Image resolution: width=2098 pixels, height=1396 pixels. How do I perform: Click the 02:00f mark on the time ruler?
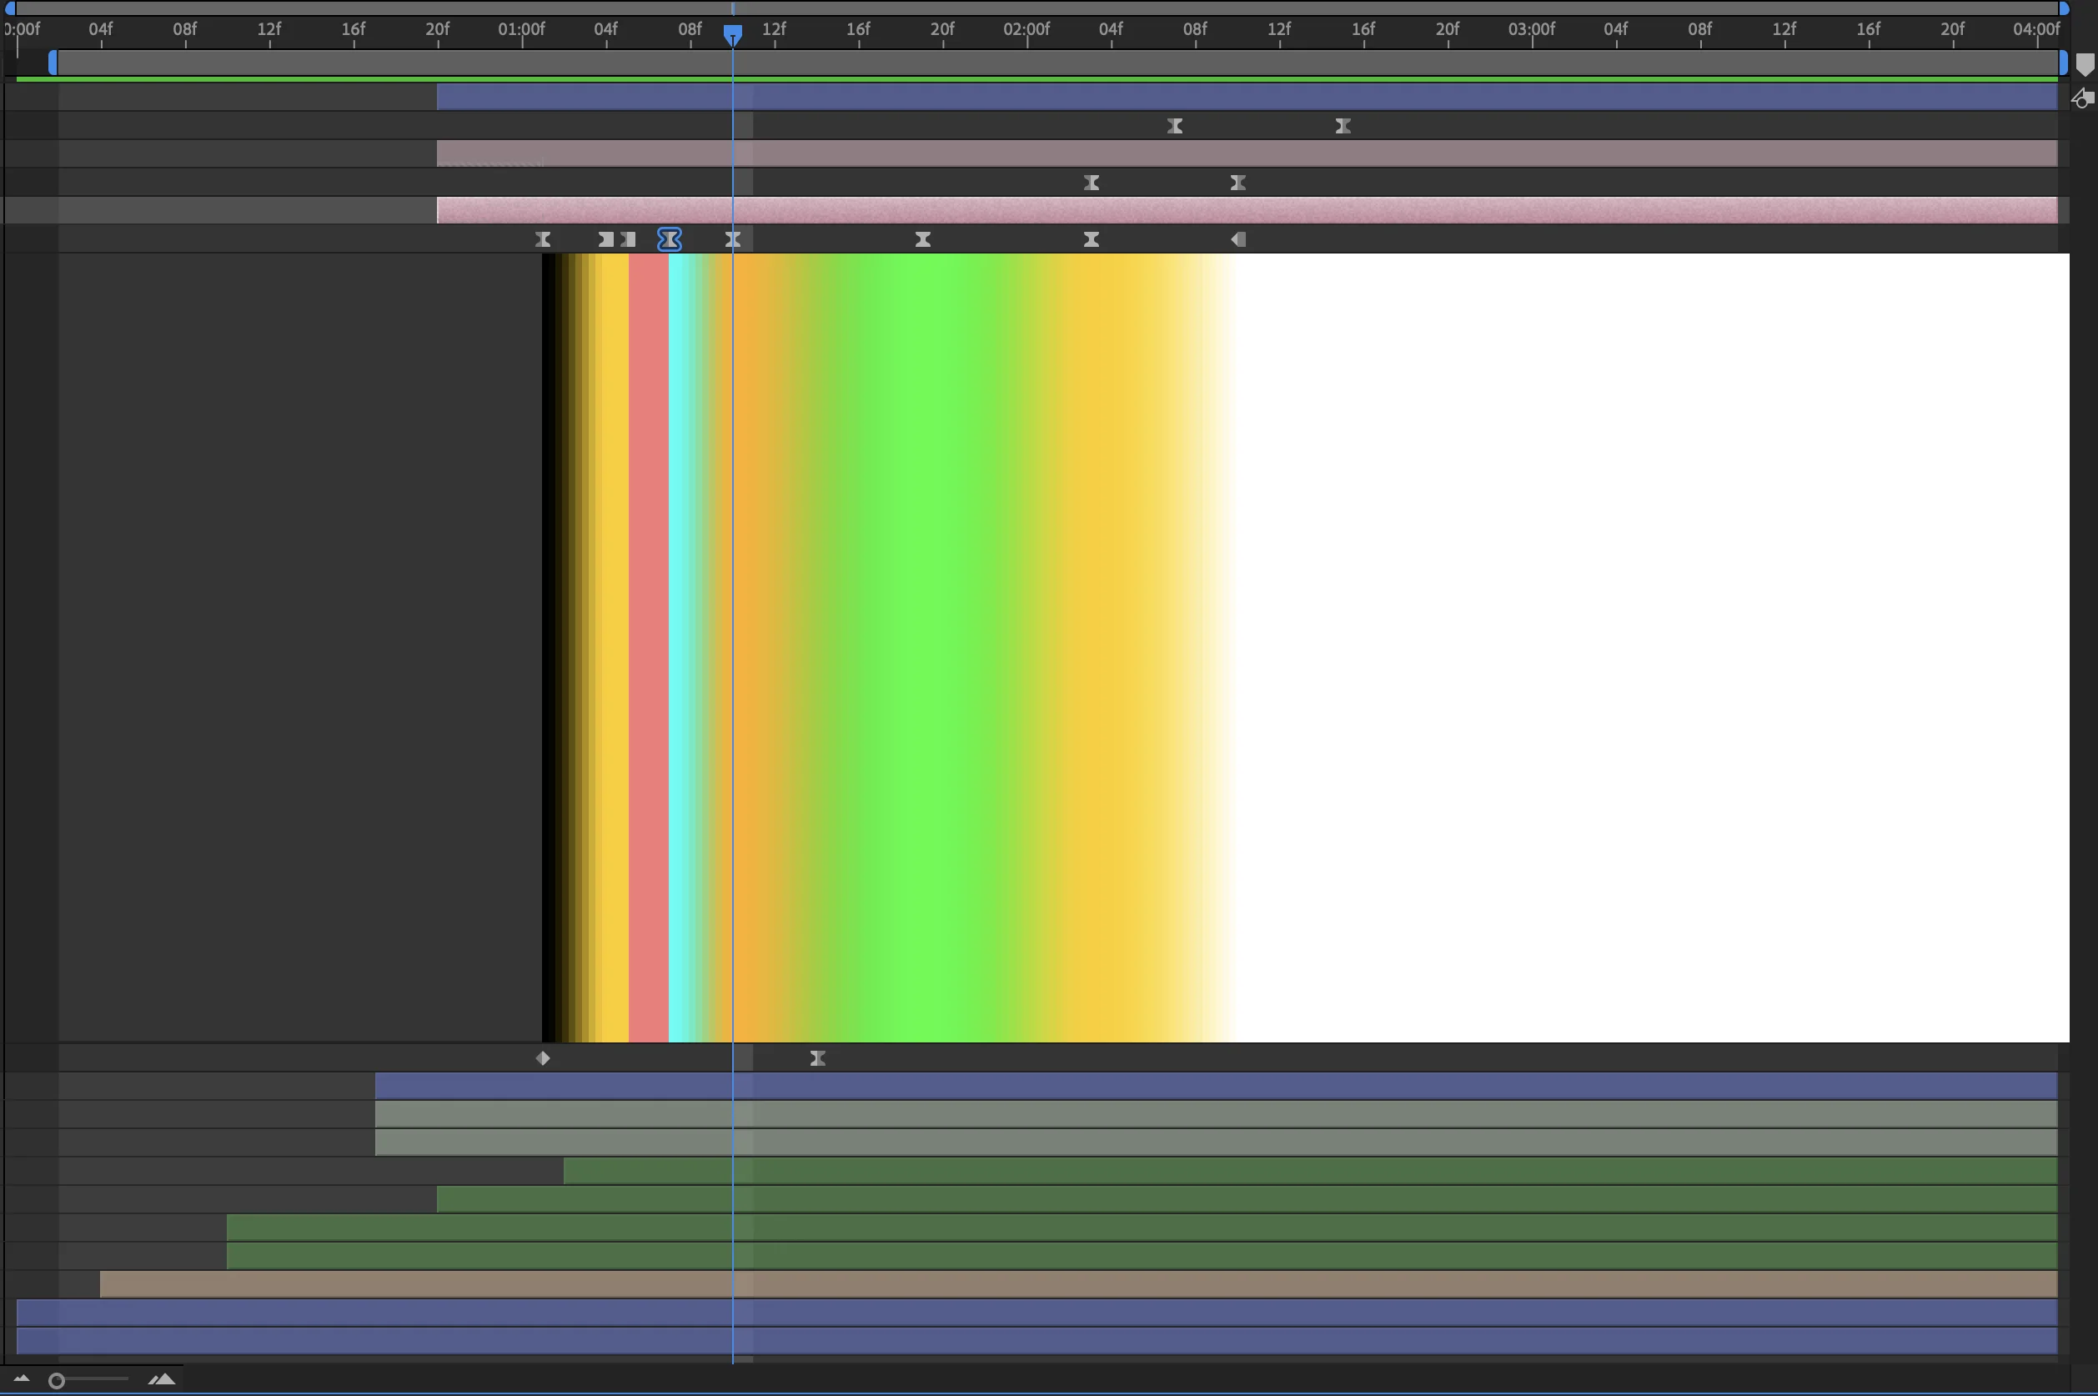(1026, 28)
